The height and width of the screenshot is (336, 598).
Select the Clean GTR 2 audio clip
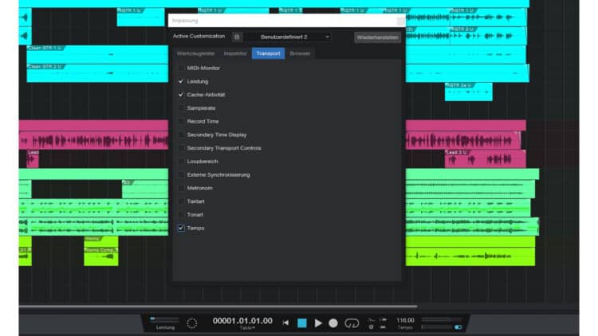point(97,73)
